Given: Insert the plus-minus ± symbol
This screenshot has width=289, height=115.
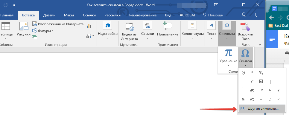Looking at the screenshot, I should [261, 100].
